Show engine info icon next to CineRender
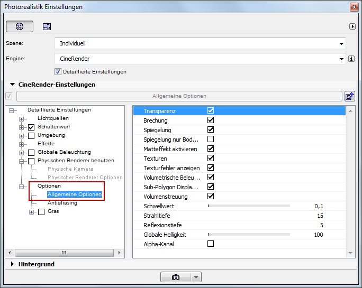362x288 pixels. [x=351, y=59]
